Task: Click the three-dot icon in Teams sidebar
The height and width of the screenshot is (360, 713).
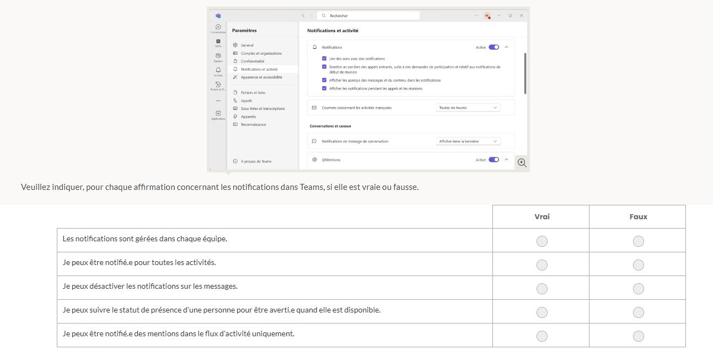Action: pos(218,100)
